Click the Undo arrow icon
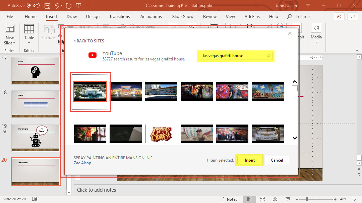Viewport: 362px width, 203px height. [x=57, y=6]
